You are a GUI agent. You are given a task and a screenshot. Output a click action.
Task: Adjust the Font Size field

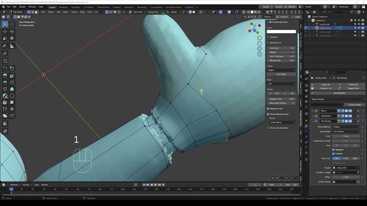pos(282,48)
